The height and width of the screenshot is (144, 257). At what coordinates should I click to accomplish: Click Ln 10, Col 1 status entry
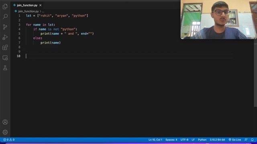pyautogui.click(x=155, y=140)
